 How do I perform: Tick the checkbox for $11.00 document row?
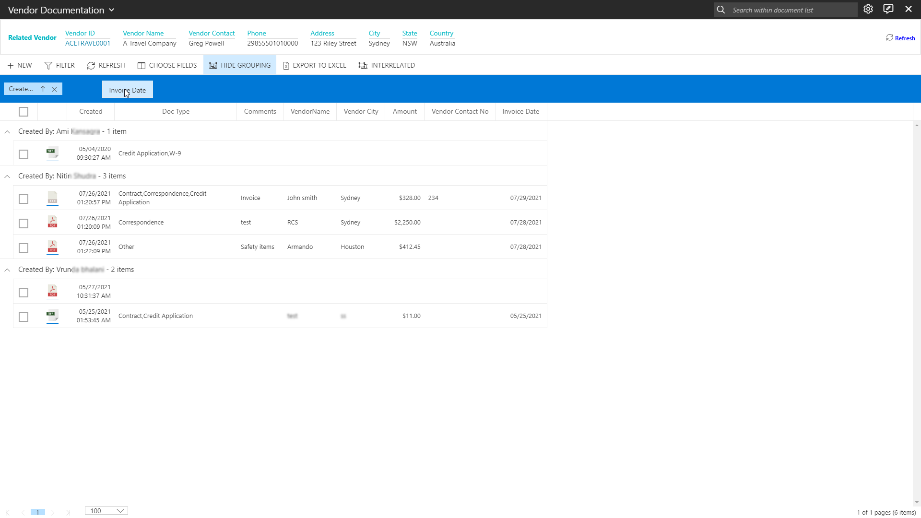[24, 317]
